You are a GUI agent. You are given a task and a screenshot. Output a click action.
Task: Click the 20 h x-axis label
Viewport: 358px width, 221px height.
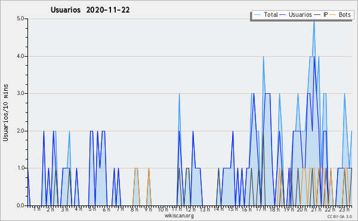coord(303,209)
